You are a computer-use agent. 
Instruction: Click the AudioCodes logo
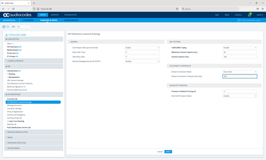17,15
